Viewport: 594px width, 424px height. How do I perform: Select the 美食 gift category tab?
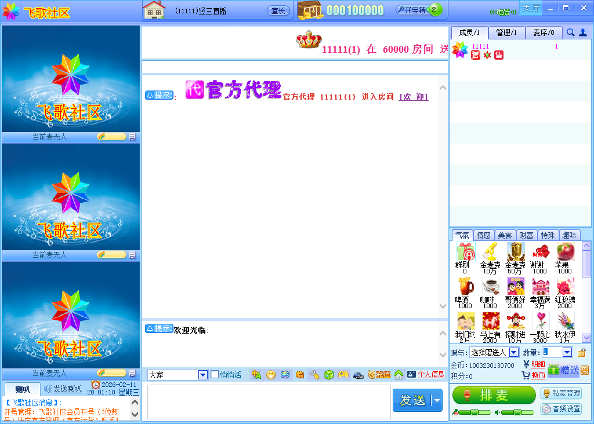tap(505, 235)
